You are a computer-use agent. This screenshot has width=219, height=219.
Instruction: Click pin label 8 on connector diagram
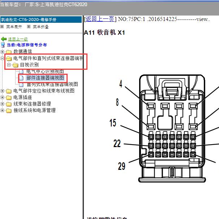[x=117, y=102]
